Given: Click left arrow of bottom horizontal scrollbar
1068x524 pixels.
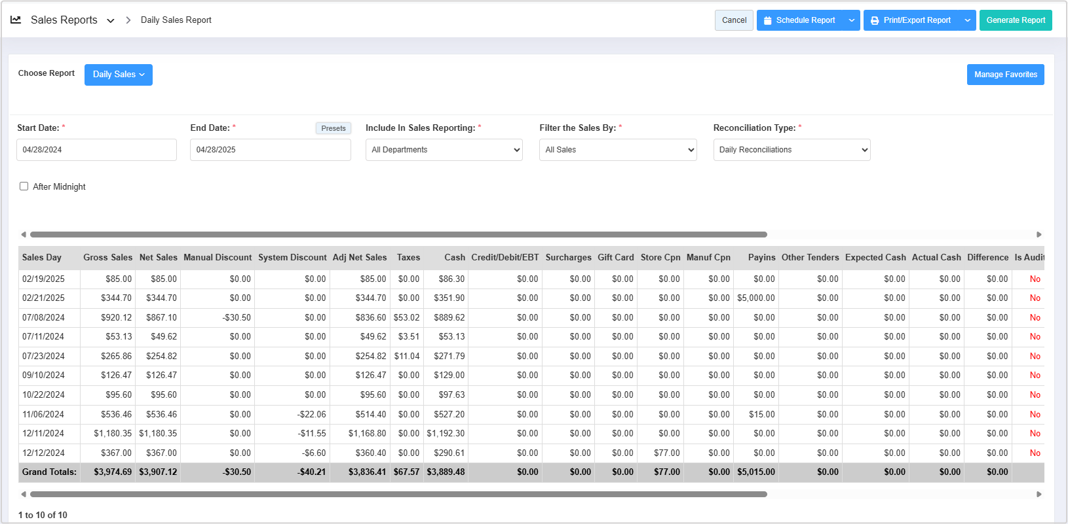Looking at the screenshot, I should click(24, 495).
